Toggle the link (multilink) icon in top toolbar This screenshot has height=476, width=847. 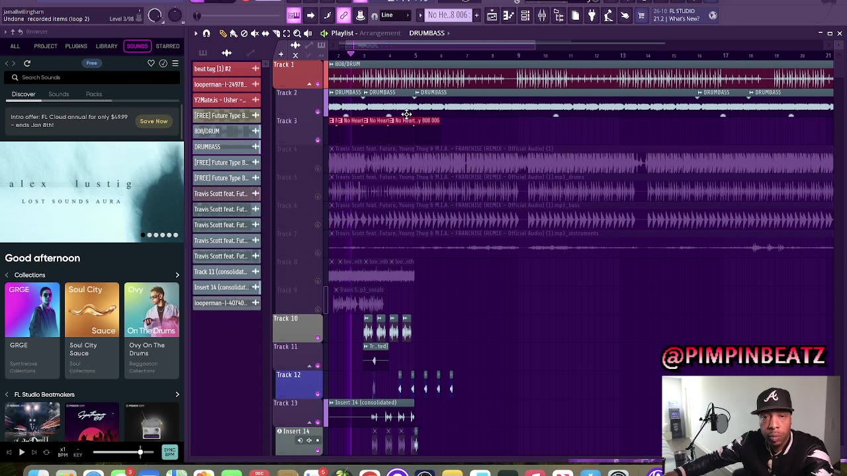343,15
